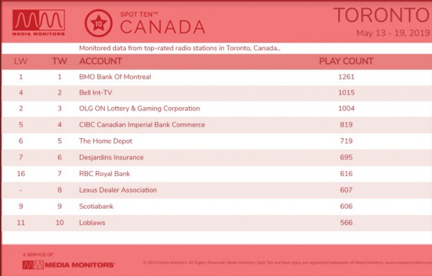Click The Home Depot account name
The image size is (432, 276).
coord(106,141)
